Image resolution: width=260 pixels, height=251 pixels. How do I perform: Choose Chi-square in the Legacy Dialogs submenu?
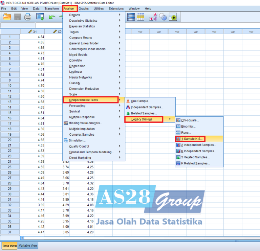(190, 120)
